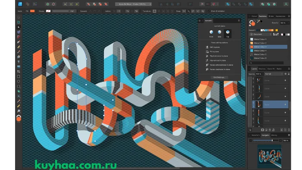The width and height of the screenshot is (302, 170).
Task: Open the snapping options dropdown arrow
Action: (x=217, y=4)
